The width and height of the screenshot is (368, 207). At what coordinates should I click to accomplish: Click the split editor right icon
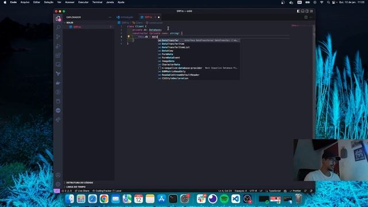click(x=306, y=17)
